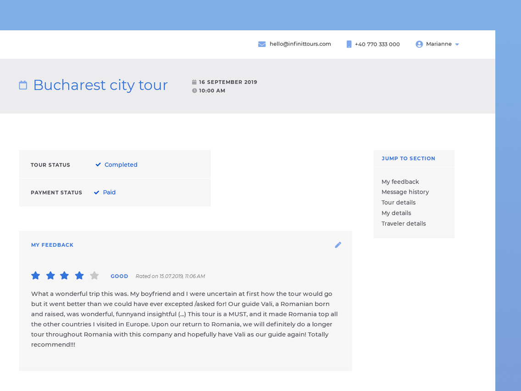Click the envelope email icon
The image size is (521, 391).
tap(262, 44)
